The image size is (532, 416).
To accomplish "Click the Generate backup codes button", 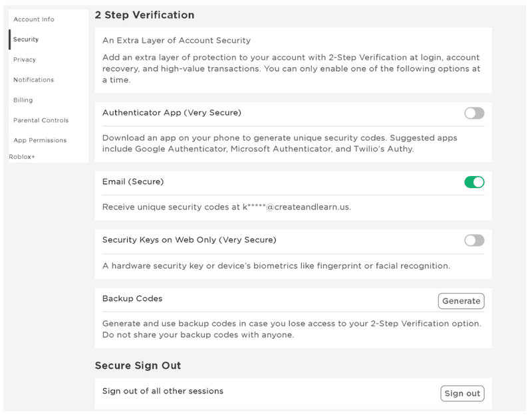I will click(x=461, y=301).
